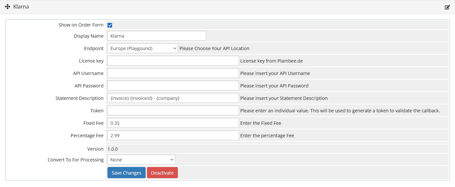Expand the Convert To For Processing dropdown
Image resolution: width=455 pixels, height=187 pixels.
coord(141,160)
